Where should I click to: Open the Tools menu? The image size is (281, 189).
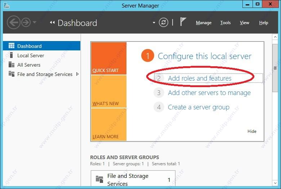point(225,23)
